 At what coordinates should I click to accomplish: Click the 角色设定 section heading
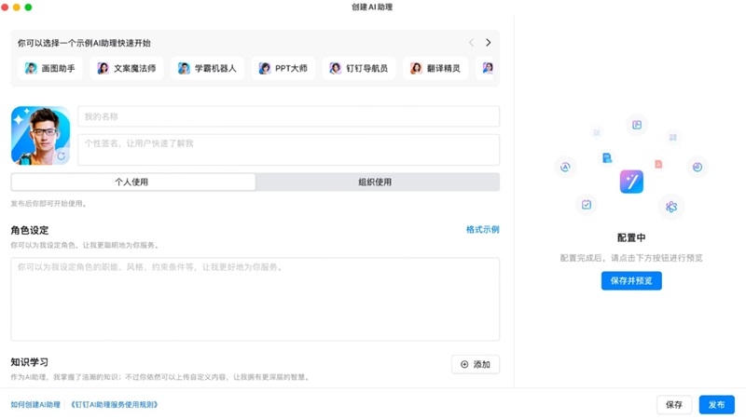click(x=30, y=230)
